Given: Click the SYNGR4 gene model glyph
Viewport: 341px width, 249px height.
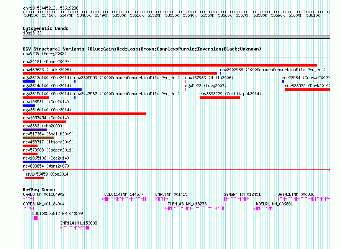Looking at the screenshot, I should point(236,199).
